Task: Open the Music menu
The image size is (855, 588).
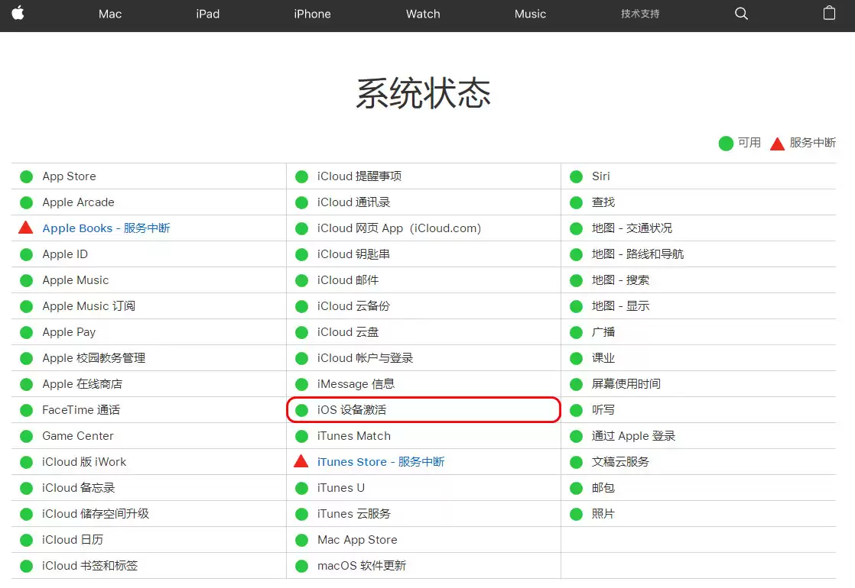Action: (x=530, y=15)
